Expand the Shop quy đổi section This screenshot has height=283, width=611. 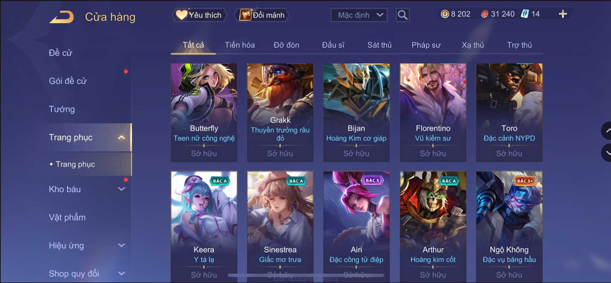click(121, 273)
